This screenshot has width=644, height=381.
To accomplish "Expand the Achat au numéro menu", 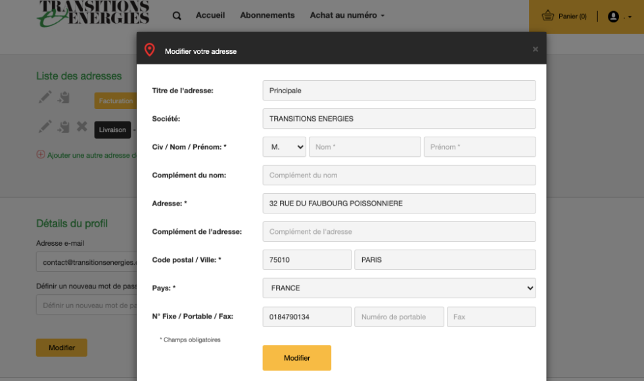I will click(x=347, y=15).
